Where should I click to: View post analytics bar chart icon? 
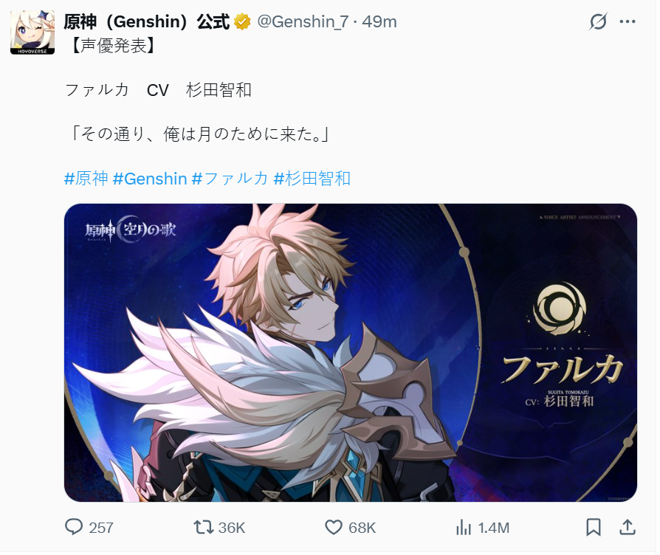(x=464, y=527)
